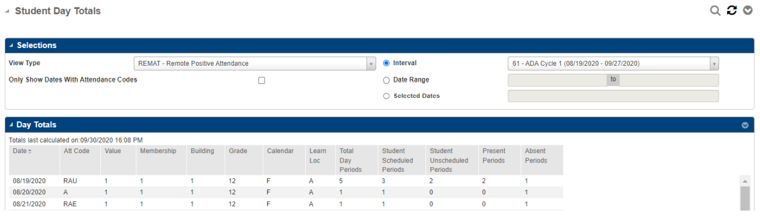Click the Present Periods column header
This screenshot has height=217, width=760.
[499, 160]
